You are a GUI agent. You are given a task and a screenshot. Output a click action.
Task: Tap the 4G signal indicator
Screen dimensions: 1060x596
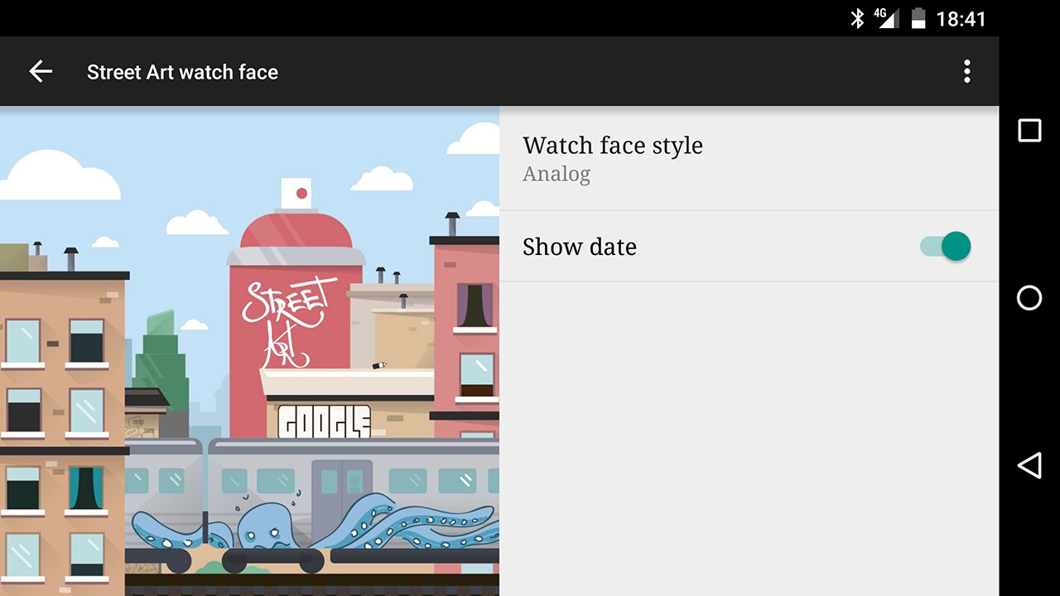(885, 18)
